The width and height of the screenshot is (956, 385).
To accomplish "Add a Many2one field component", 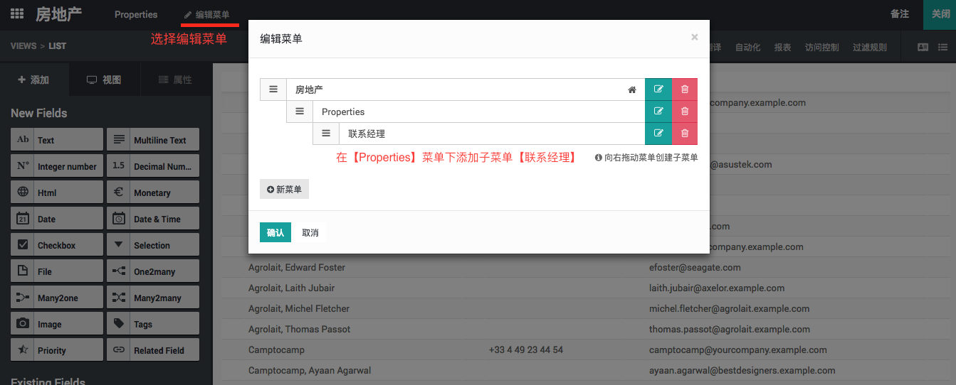I will point(57,298).
